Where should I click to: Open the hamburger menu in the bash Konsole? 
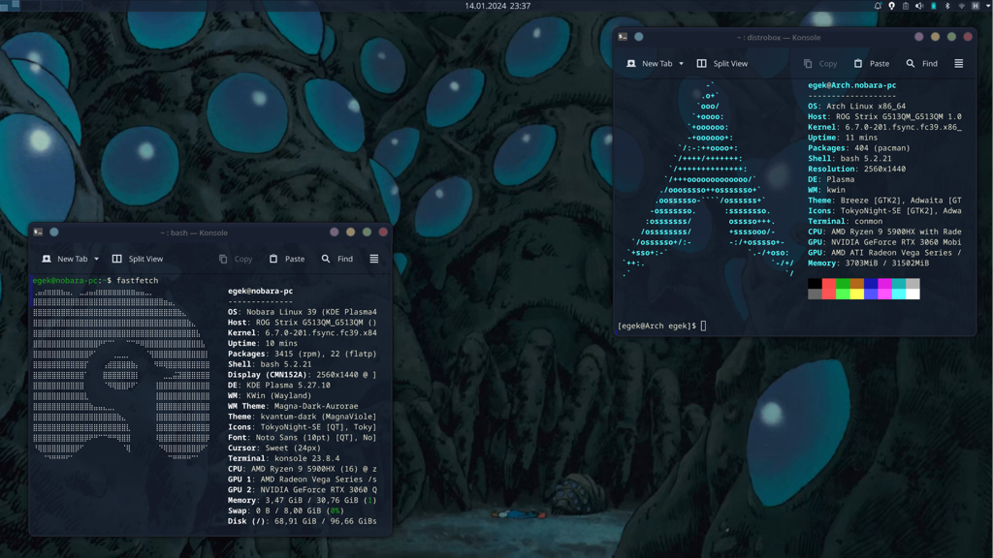click(x=374, y=259)
